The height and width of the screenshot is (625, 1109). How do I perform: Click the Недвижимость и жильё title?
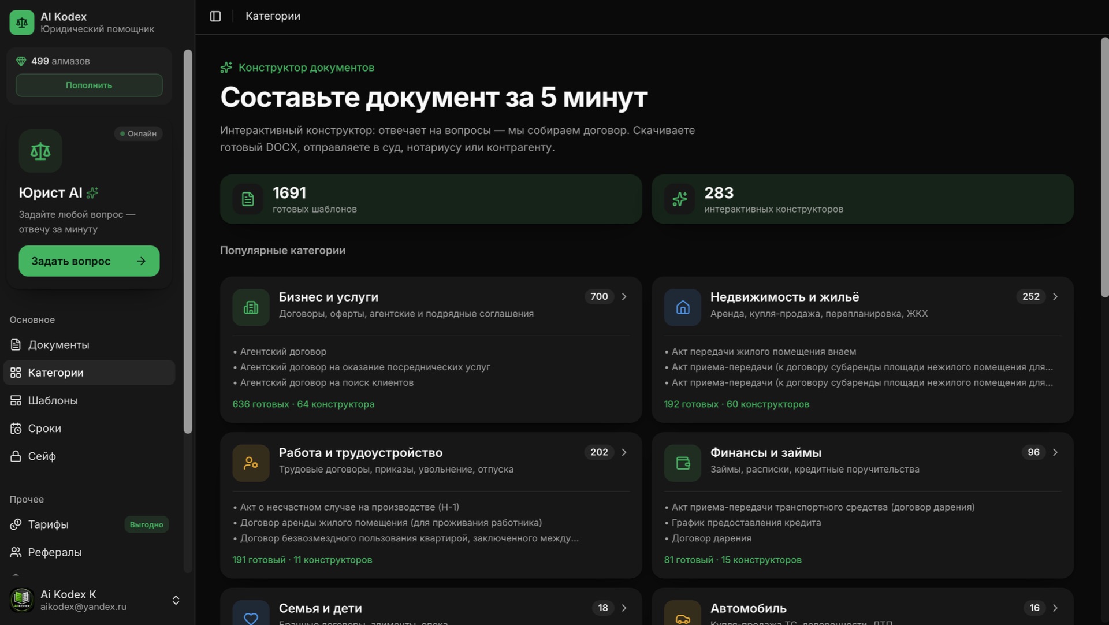tap(784, 297)
